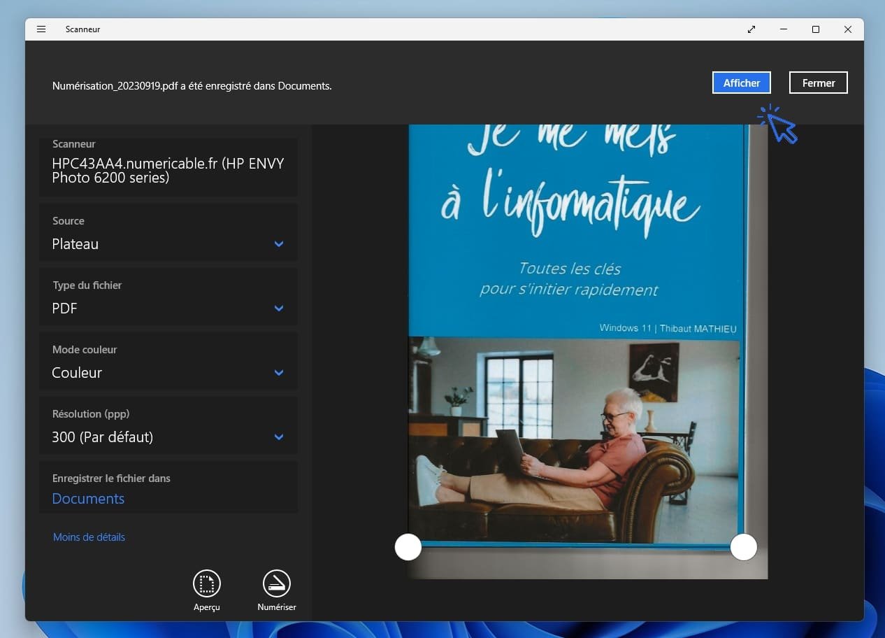
Task: Click the Documents save folder link
Action: (x=88, y=499)
